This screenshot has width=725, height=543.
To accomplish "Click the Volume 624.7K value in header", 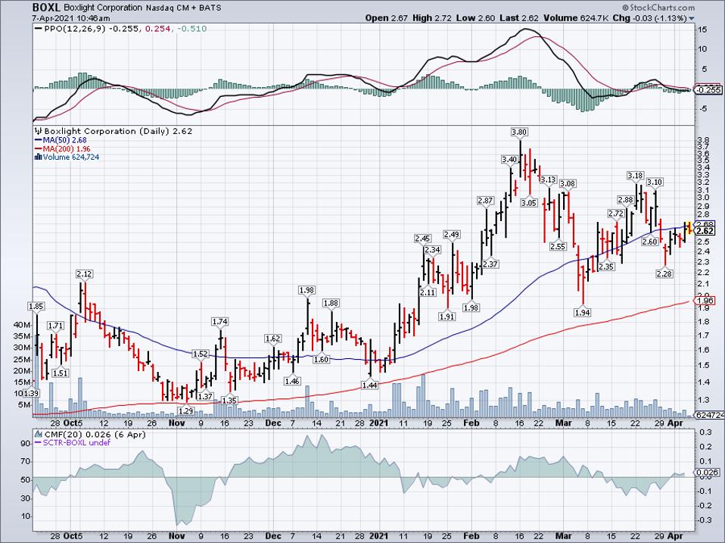I will point(576,18).
